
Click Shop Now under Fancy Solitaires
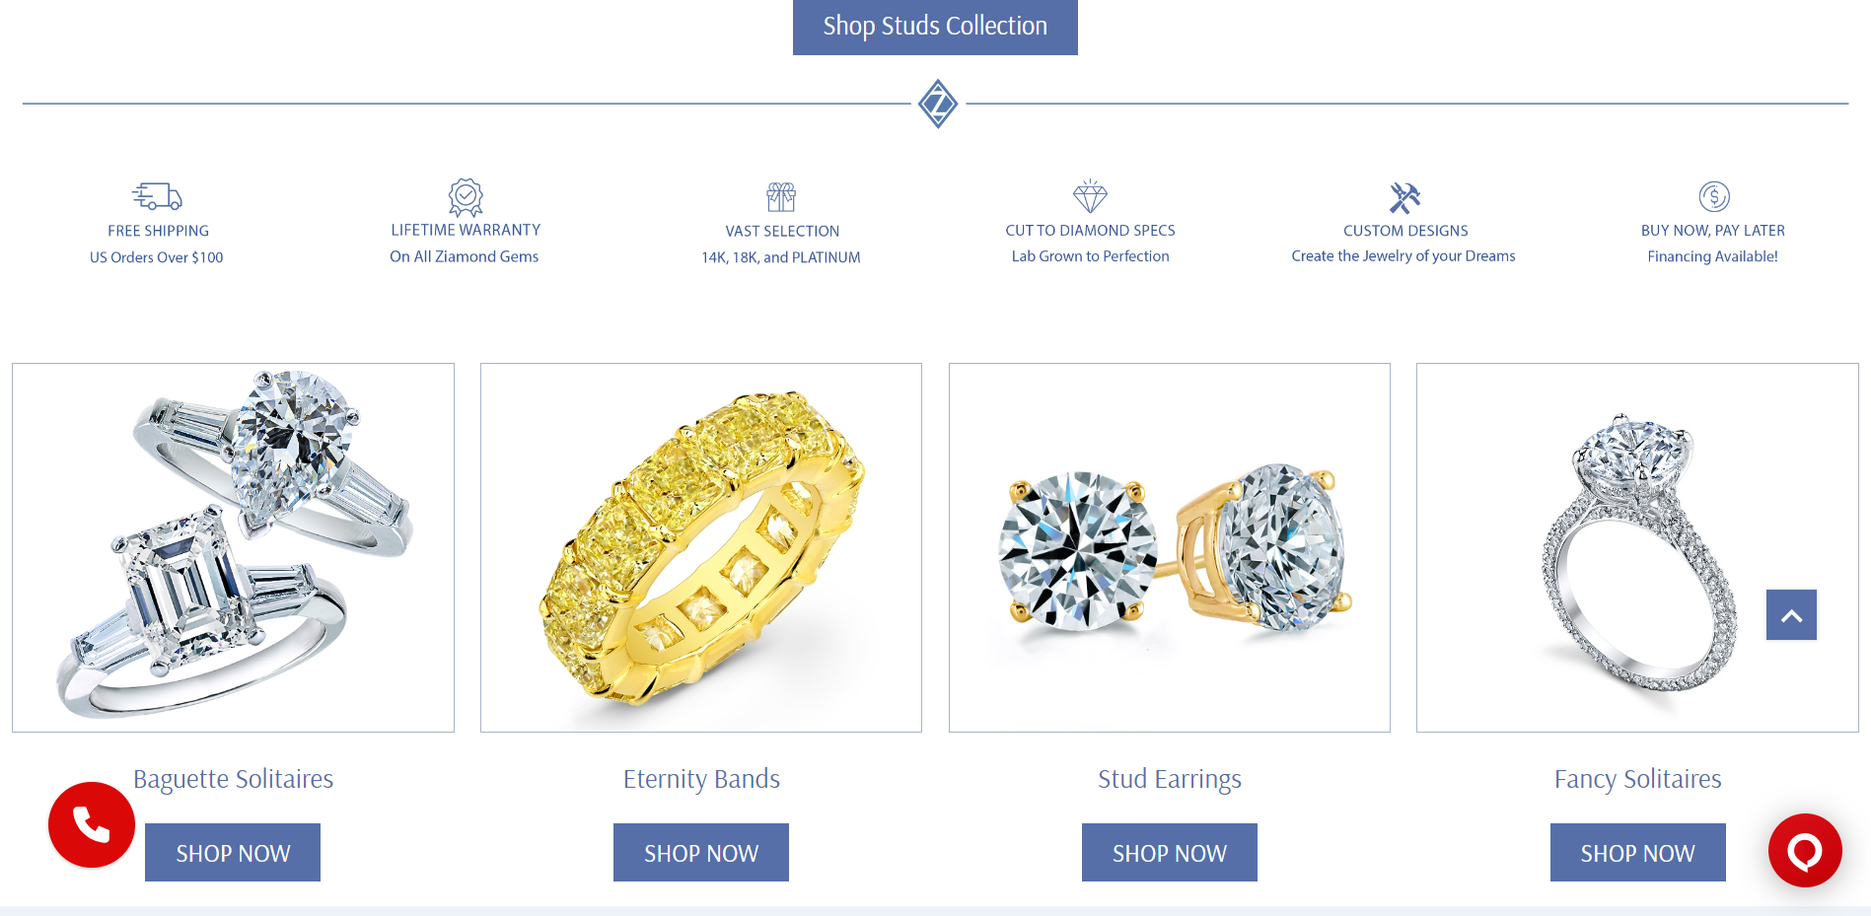(x=1637, y=853)
